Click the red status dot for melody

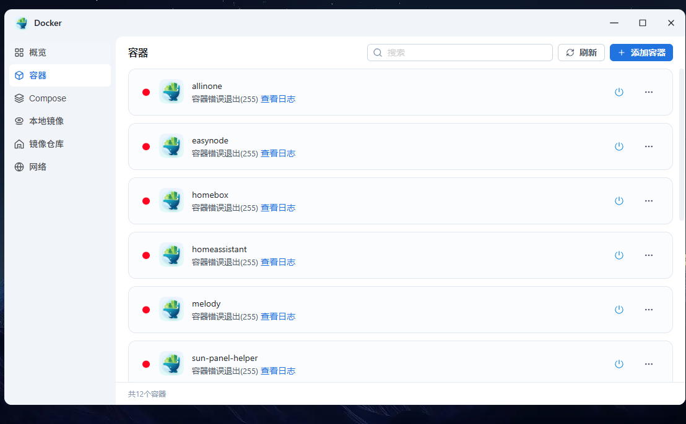pos(146,310)
